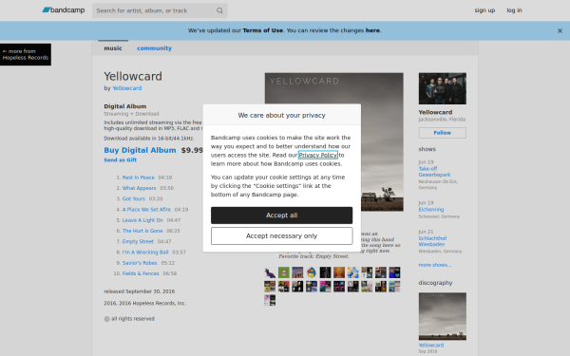This screenshot has width=570, height=356.
Task: Click the first supporter avatar in second row
Action: (270, 287)
